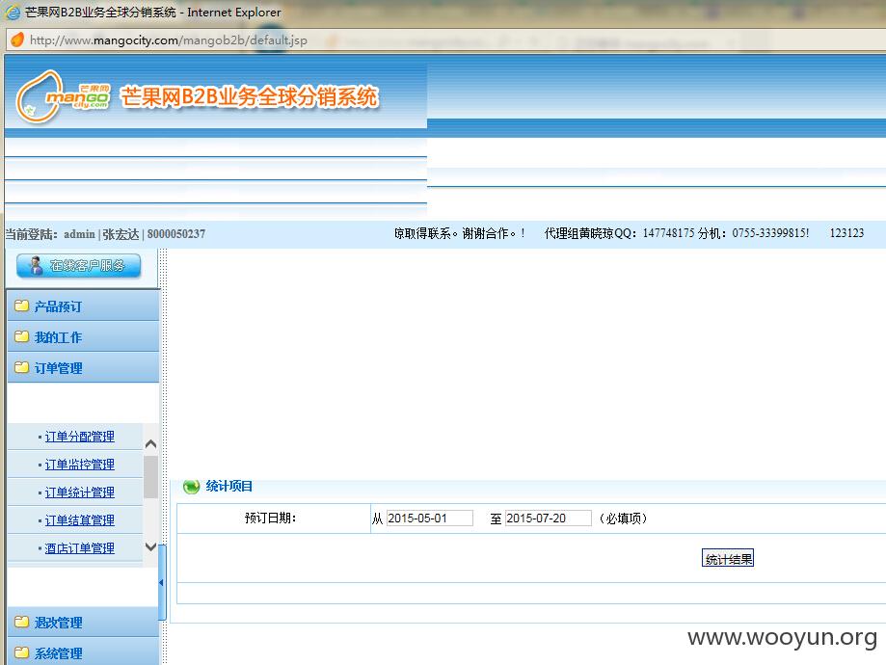Click the folder icon beside 订单管理
The height and width of the screenshot is (665, 886).
(21, 368)
